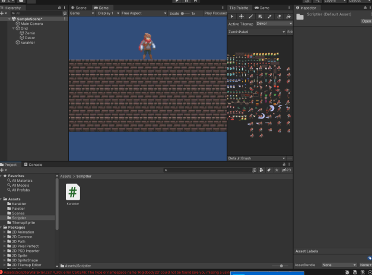Viewport: 372px width, 275px height.
Task: Activate the paintbrush tile tool
Action: tap(250, 17)
